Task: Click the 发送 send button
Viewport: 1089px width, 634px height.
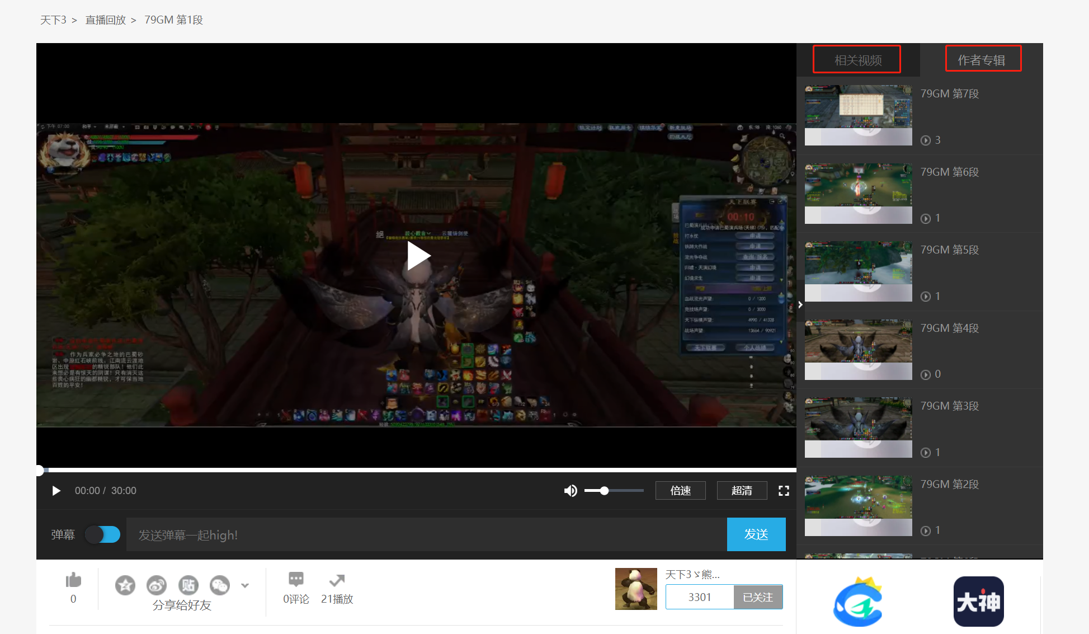Action: point(756,534)
